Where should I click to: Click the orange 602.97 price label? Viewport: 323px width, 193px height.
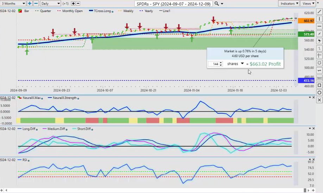[x=306, y=21]
